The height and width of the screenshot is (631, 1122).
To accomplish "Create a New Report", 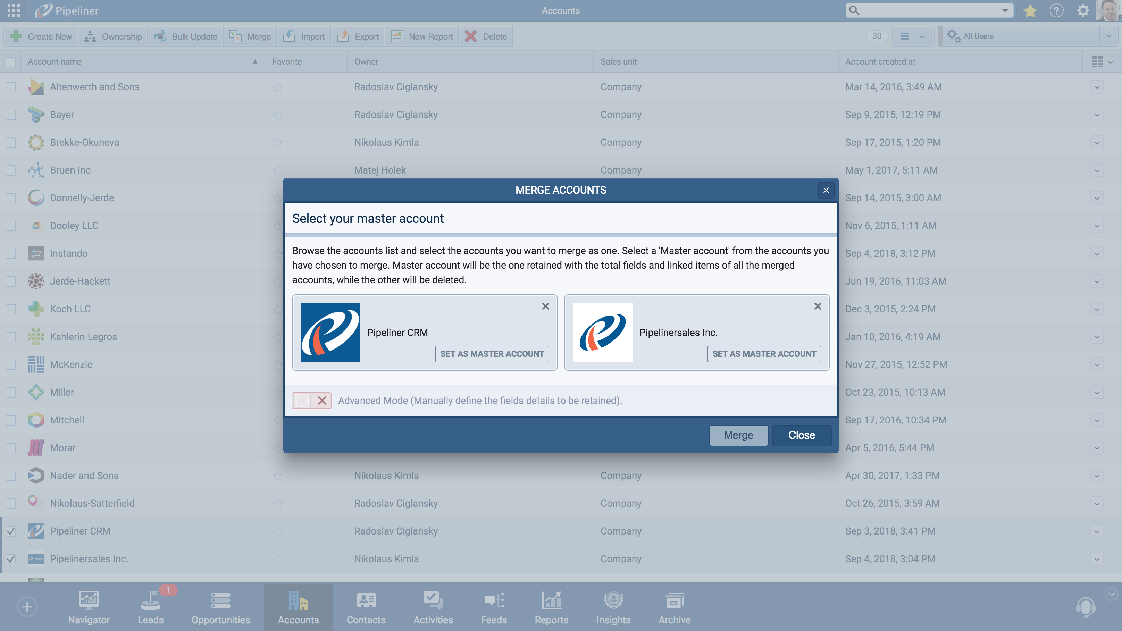I will click(x=422, y=36).
